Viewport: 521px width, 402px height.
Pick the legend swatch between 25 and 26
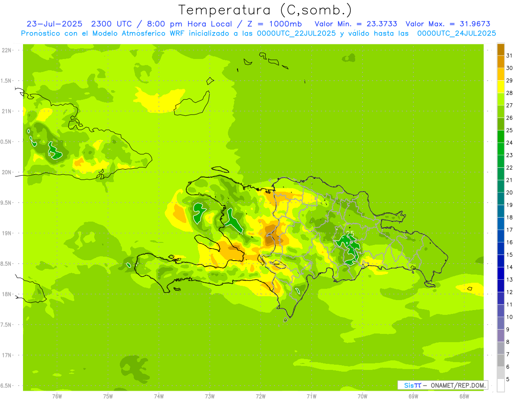501,124
